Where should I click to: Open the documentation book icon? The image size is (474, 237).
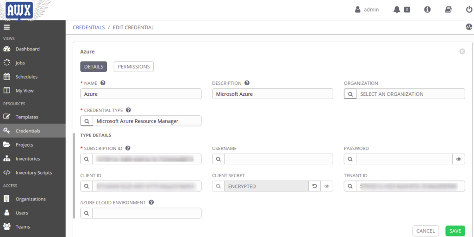448,10
